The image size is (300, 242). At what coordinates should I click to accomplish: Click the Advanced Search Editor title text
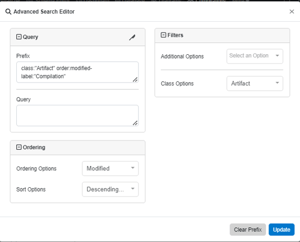click(44, 12)
